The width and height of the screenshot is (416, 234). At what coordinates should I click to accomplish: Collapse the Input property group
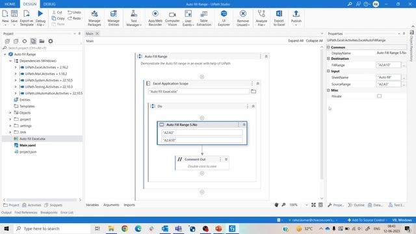(x=328, y=71)
